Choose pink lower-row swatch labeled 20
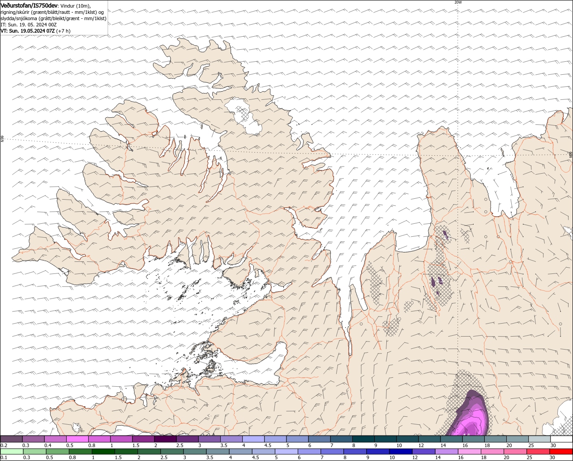Screen dimensions: 573x461 pos(515,452)
